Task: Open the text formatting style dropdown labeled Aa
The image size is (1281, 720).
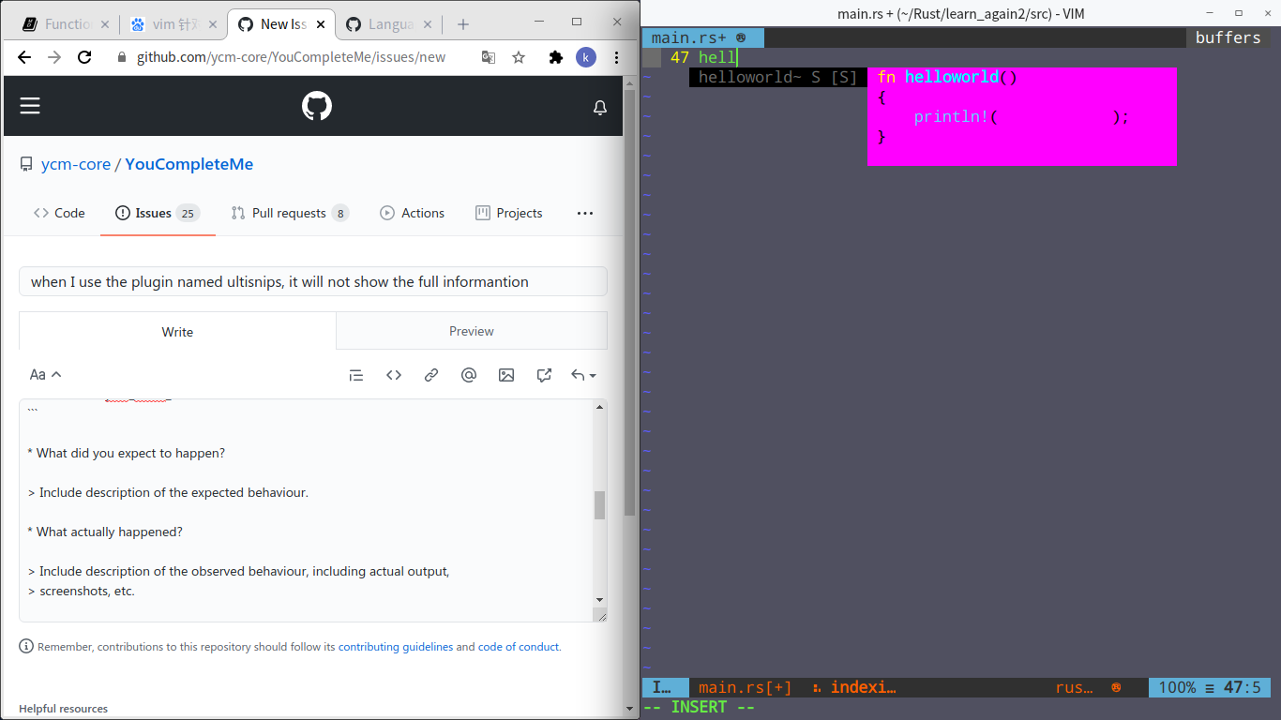Action: (x=44, y=374)
